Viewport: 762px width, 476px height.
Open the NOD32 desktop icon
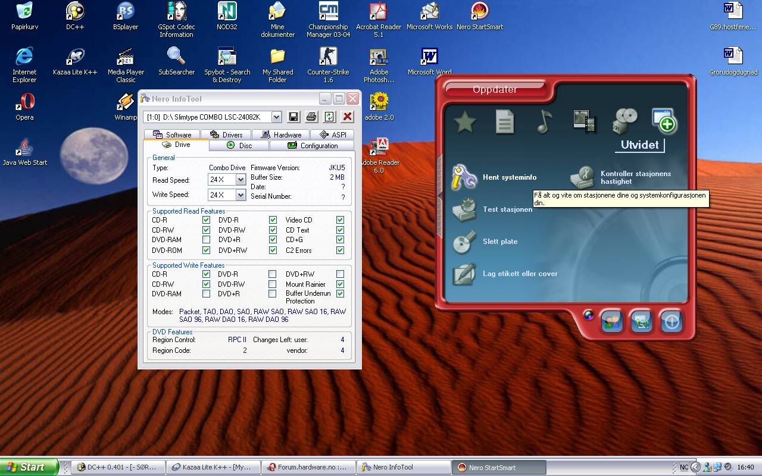coord(227,11)
